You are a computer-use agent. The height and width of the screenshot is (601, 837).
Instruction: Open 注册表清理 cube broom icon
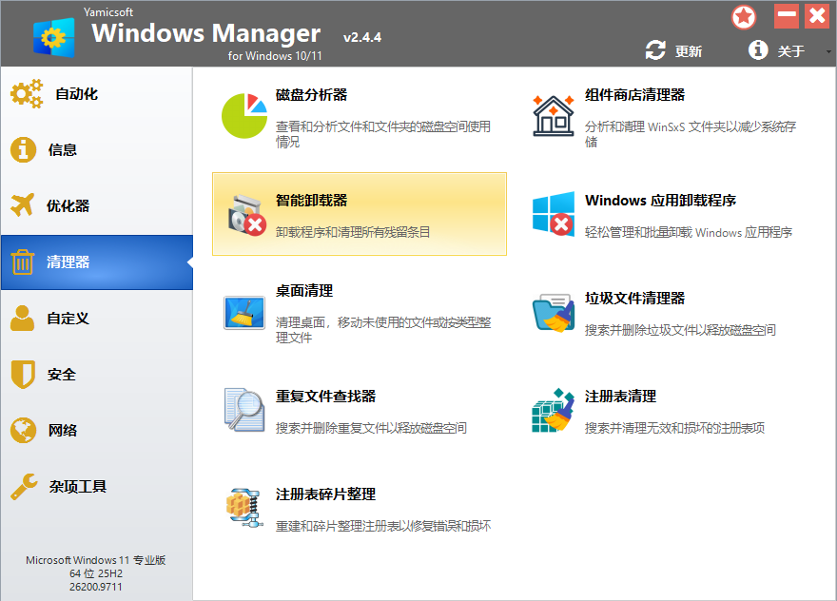coord(554,410)
